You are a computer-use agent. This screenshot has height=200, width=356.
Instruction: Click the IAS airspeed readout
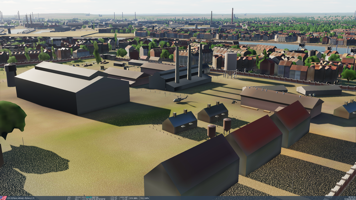(74, 197)
